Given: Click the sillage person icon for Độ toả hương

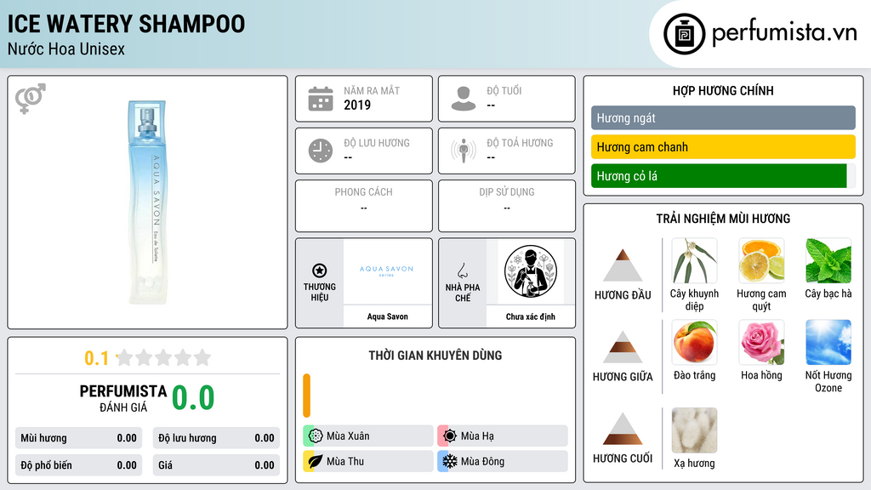Looking at the screenshot, I should pos(464,151).
